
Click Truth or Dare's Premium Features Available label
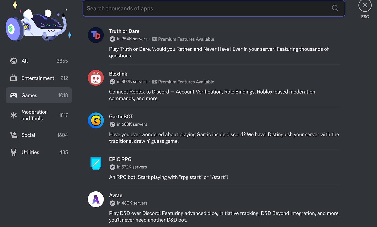tap(186, 39)
